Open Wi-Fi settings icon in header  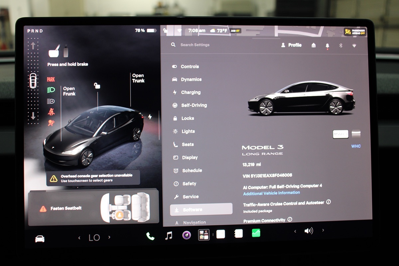point(354,46)
